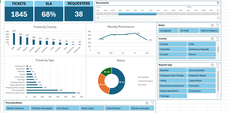229x113 pixels.
Task: Click the JAN 2023 timeline segment
Action: click(x=100, y=14)
